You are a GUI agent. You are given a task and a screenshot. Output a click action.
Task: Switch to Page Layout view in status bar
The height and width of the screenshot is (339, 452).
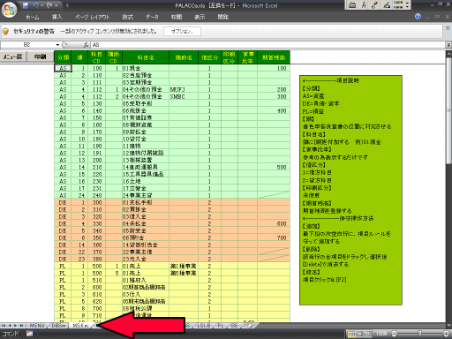point(360,334)
